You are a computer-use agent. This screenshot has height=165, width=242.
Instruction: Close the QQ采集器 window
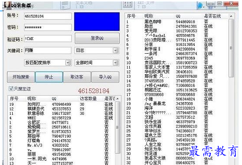231,3
